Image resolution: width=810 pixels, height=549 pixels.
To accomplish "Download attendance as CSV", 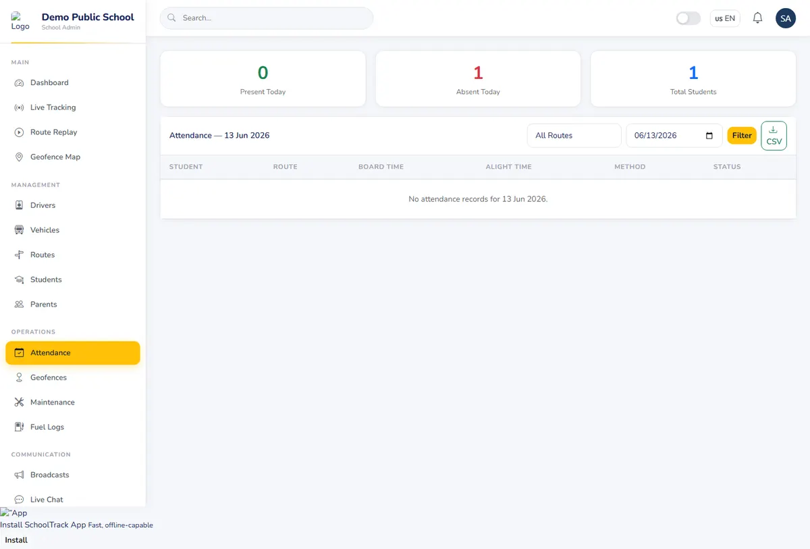I will coord(774,136).
